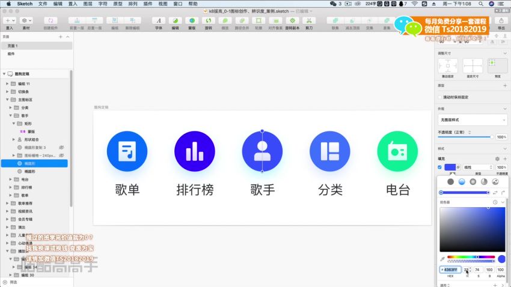Viewport: 511px width, 287px height.
Task: Click the opacity slider track
Action: click(466, 137)
